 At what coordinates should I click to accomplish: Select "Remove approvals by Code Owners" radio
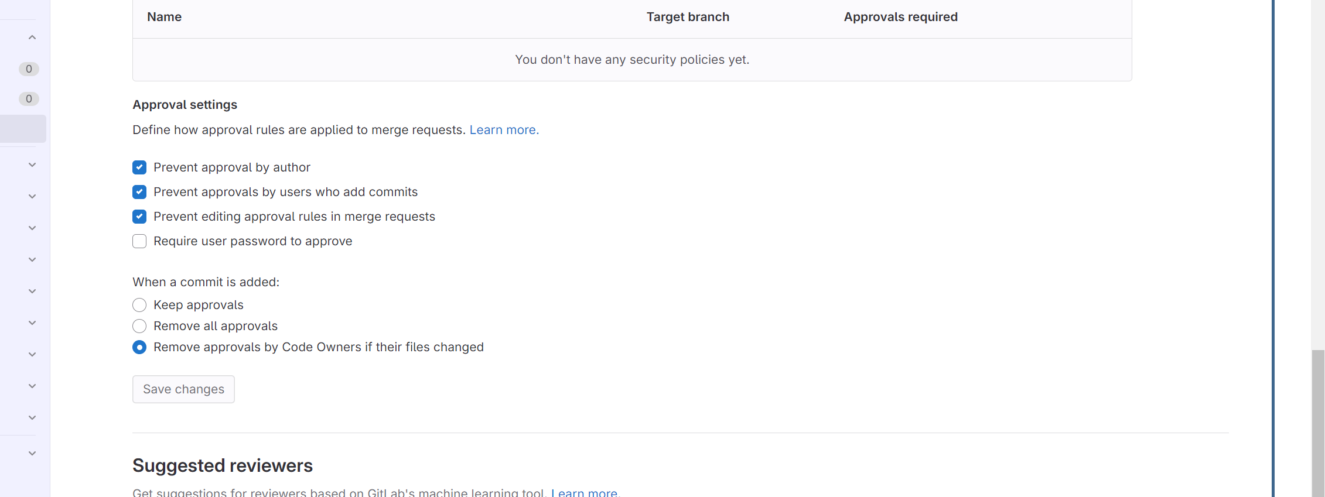139,347
